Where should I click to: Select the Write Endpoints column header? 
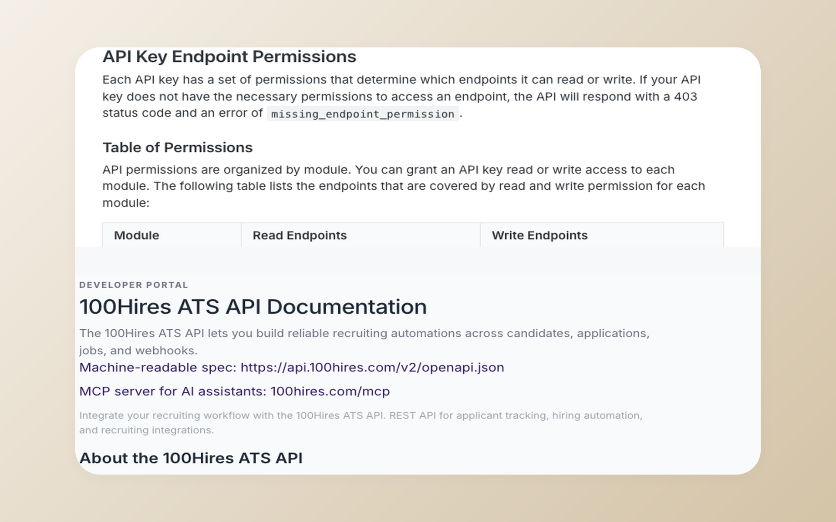[602, 235]
